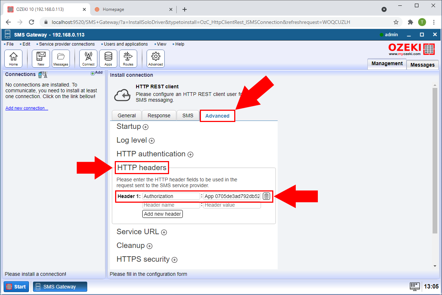Expand the Startup section
The image size is (442, 295).
click(146, 127)
